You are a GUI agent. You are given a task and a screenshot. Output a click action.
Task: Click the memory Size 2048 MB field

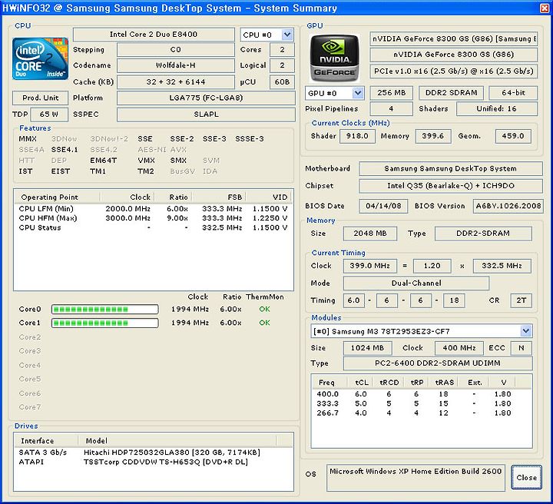[x=370, y=233]
